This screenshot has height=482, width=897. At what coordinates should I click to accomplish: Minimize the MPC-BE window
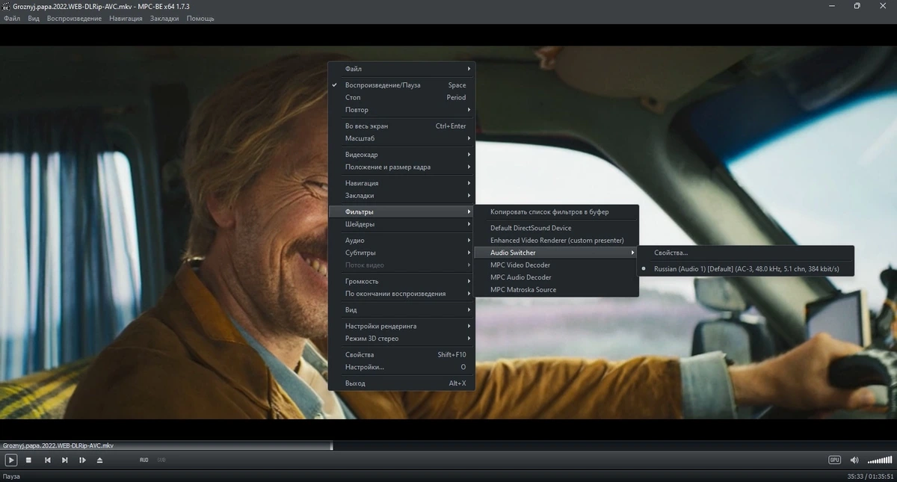pyautogui.click(x=833, y=6)
